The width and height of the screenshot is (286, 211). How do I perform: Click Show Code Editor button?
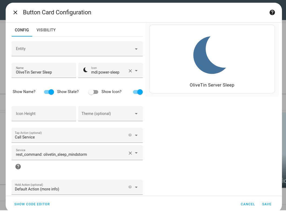[x=32, y=204]
